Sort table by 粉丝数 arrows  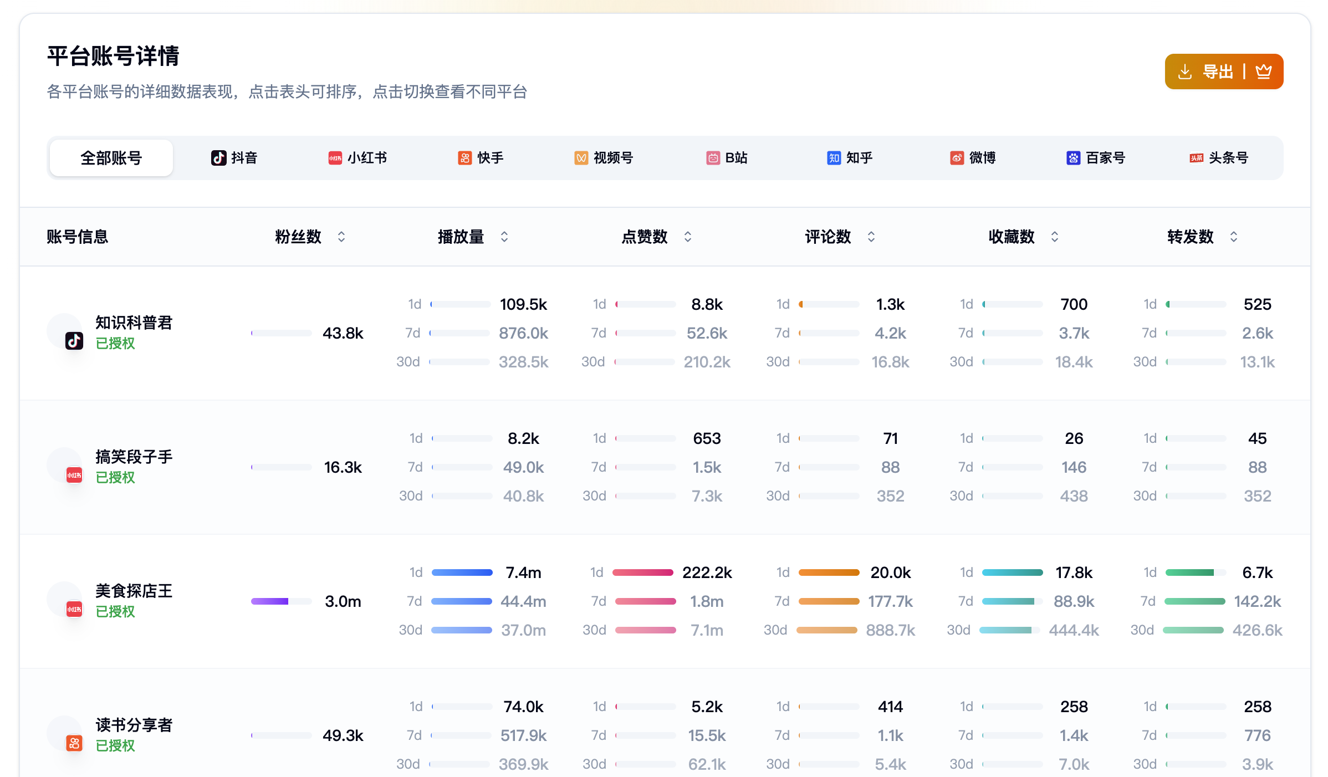pos(341,237)
